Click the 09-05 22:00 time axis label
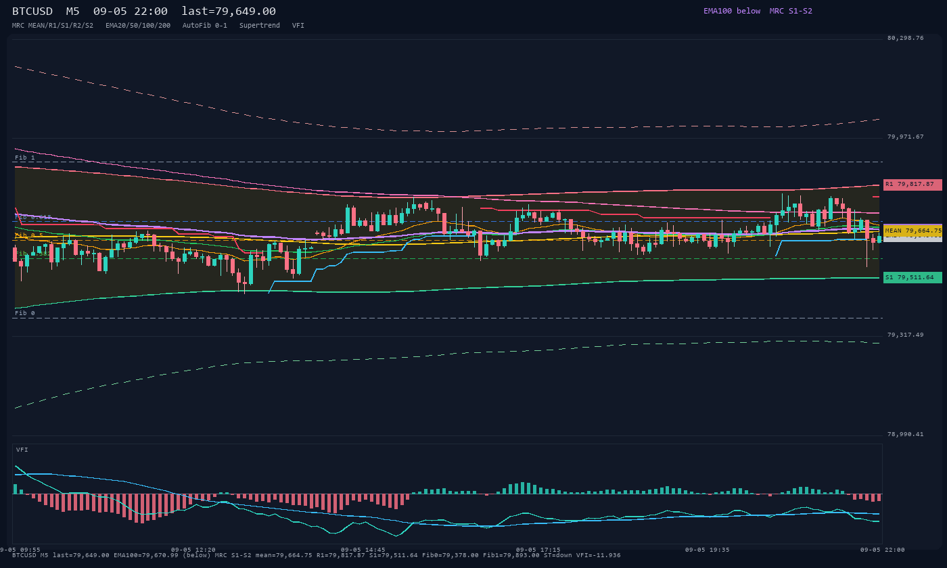 [883, 550]
